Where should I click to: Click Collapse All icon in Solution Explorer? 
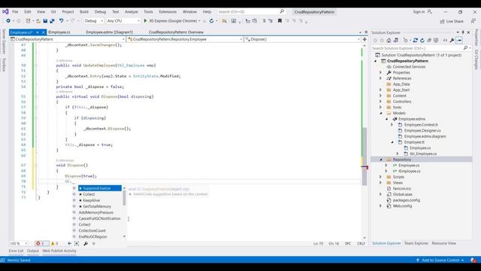(x=429, y=40)
